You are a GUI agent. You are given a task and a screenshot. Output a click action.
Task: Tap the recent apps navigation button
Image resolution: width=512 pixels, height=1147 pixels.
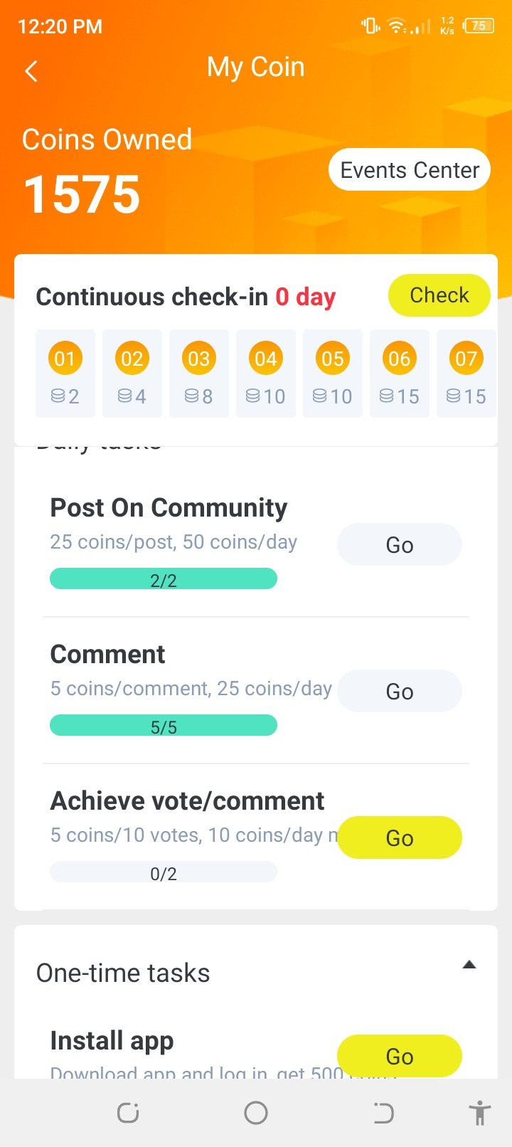click(x=128, y=1113)
